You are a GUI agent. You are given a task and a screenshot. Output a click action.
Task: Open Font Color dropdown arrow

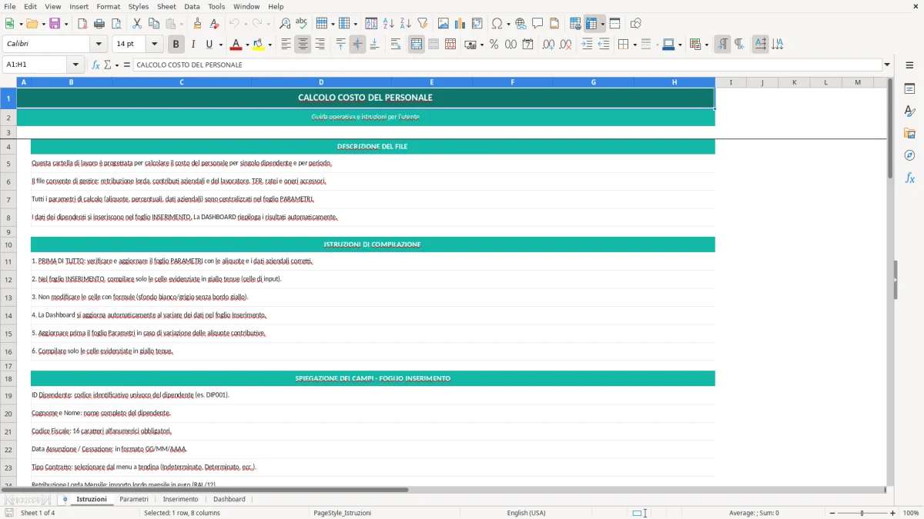pyautogui.click(x=246, y=45)
